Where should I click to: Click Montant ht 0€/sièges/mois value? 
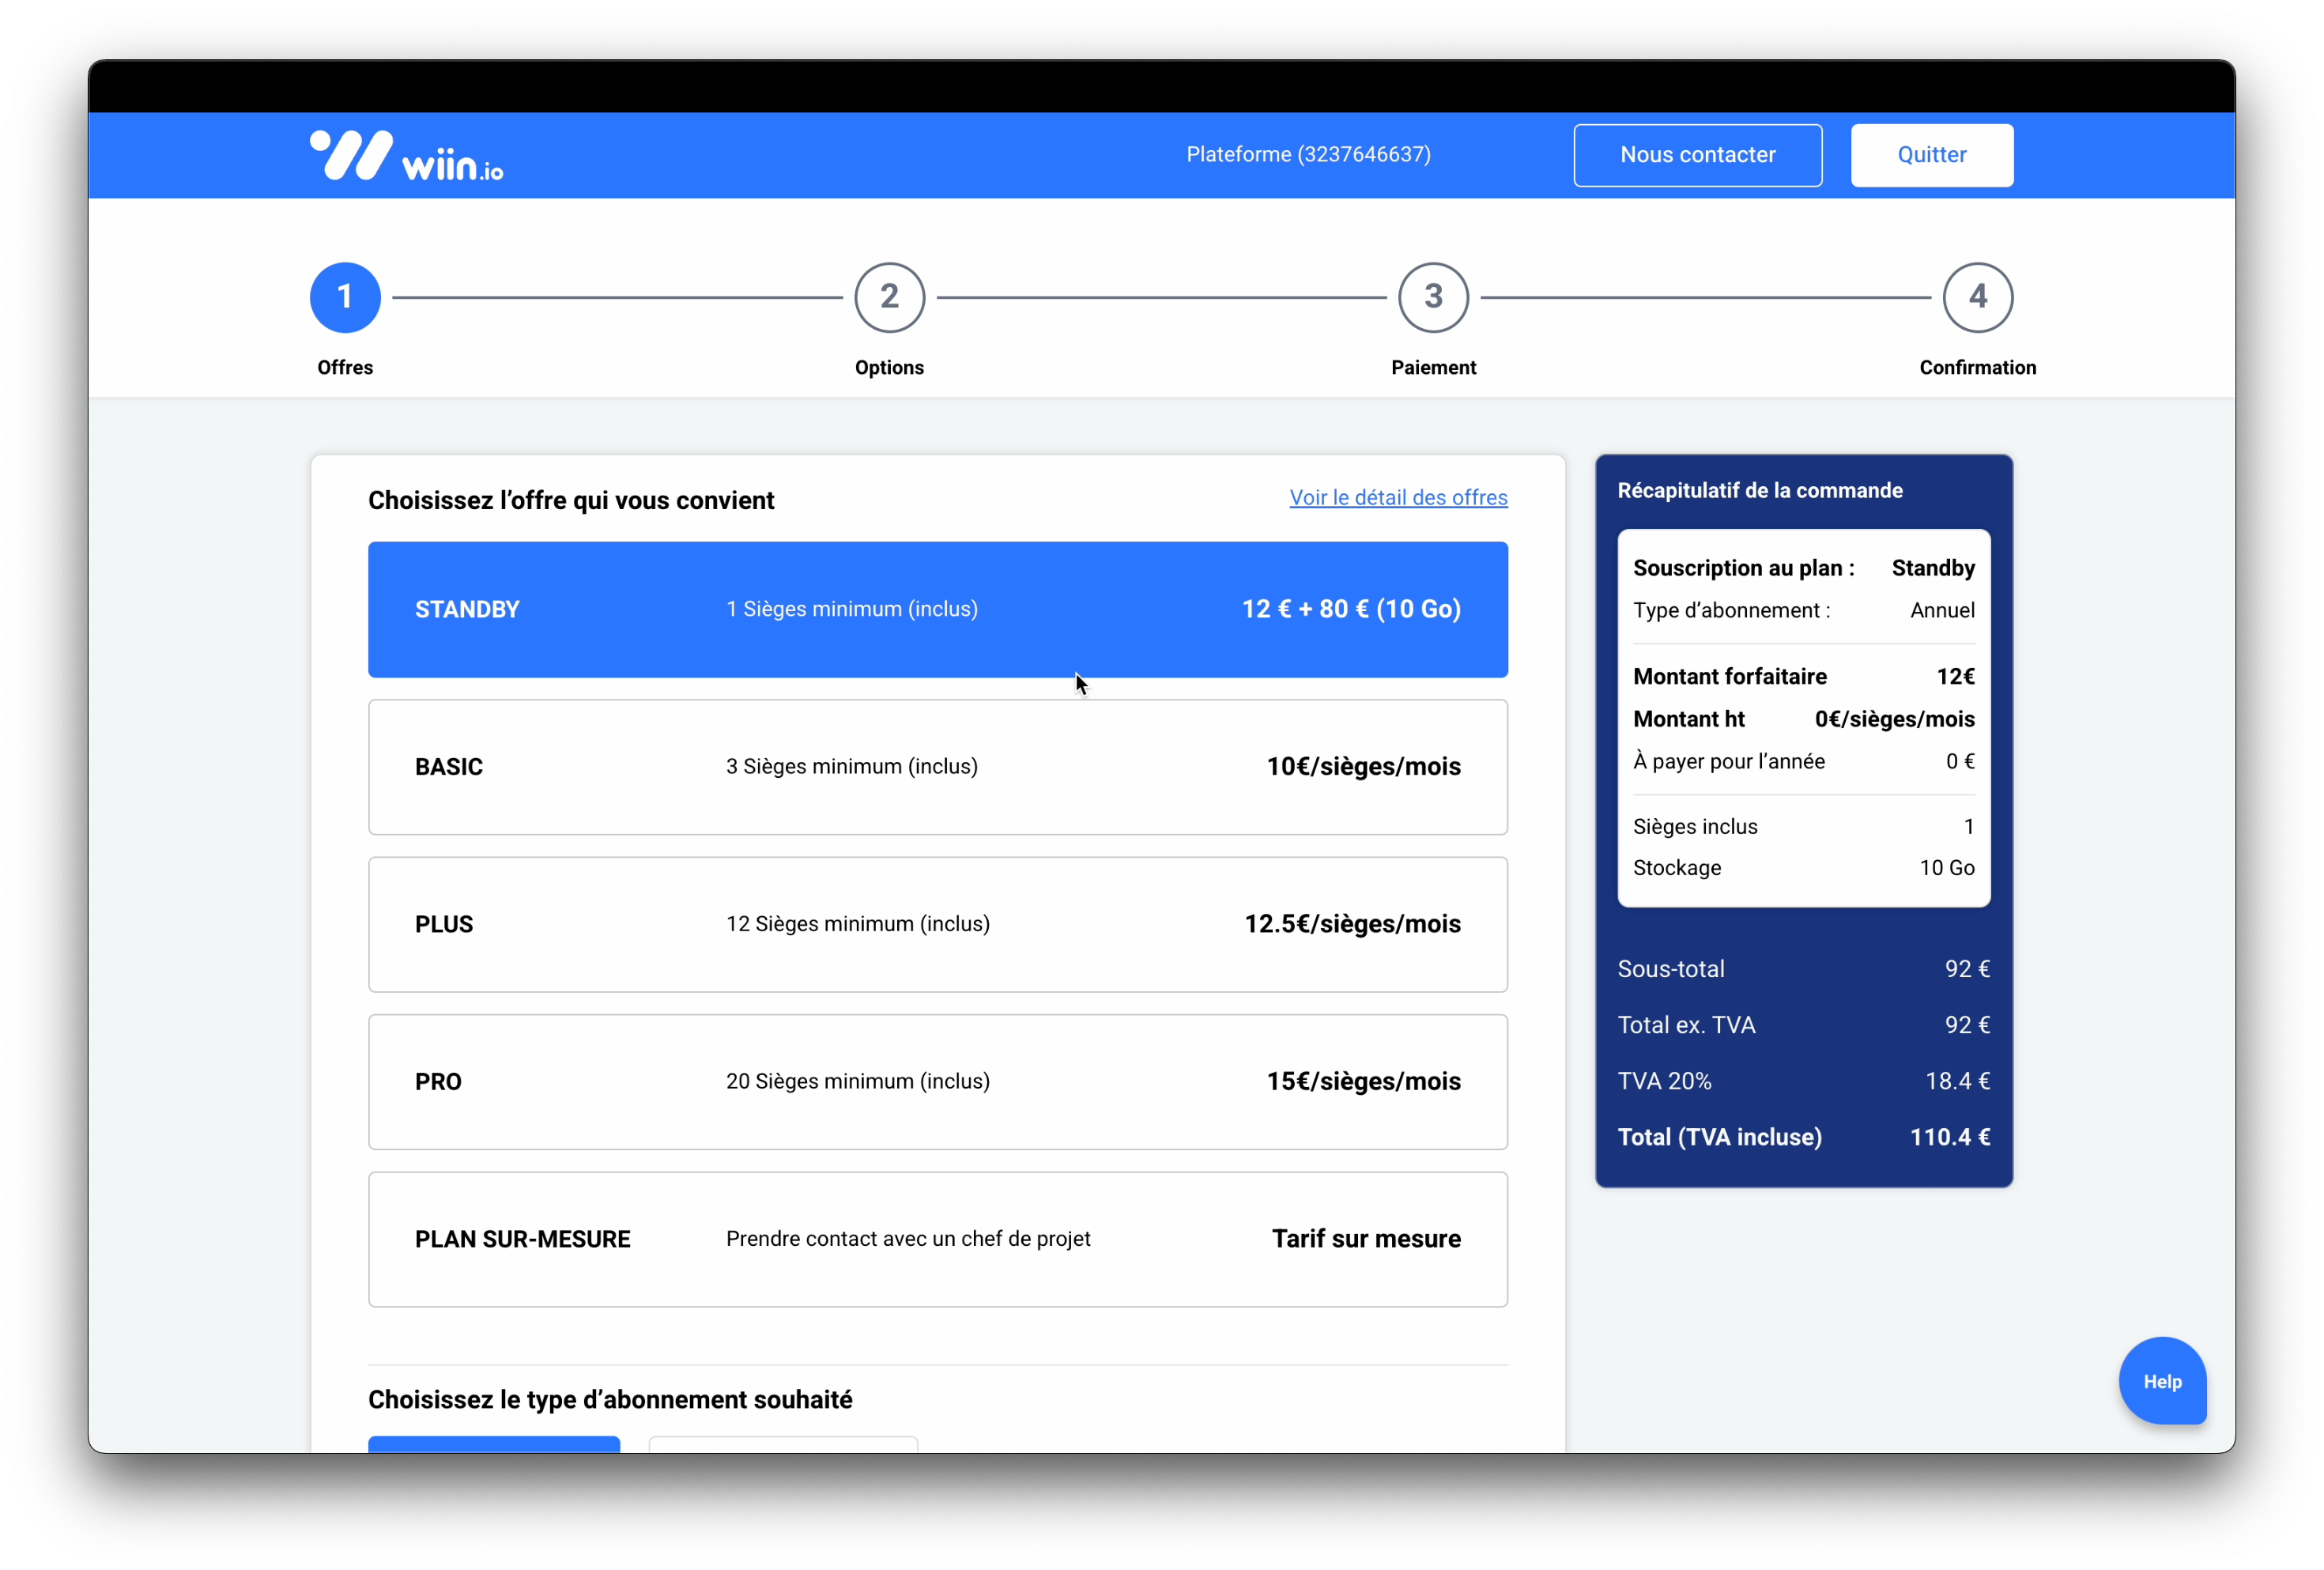[1894, 719]
